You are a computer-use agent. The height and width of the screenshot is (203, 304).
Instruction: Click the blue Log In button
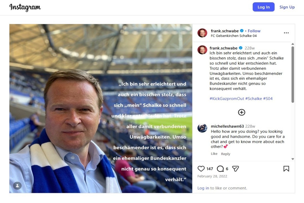pos(263,7)
